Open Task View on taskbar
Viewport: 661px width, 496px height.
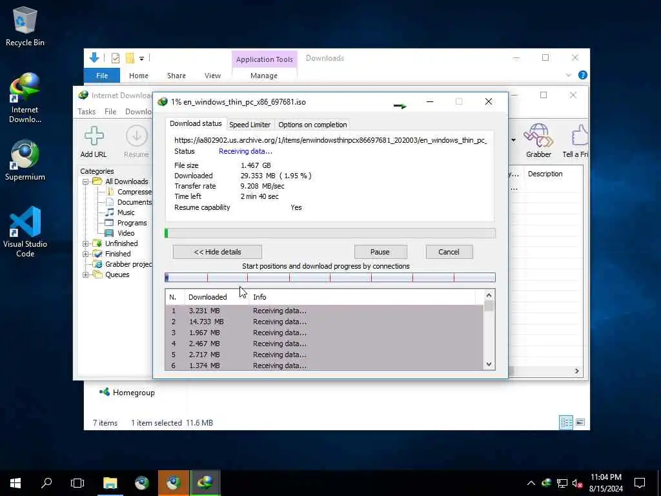(x=77, y=483)
